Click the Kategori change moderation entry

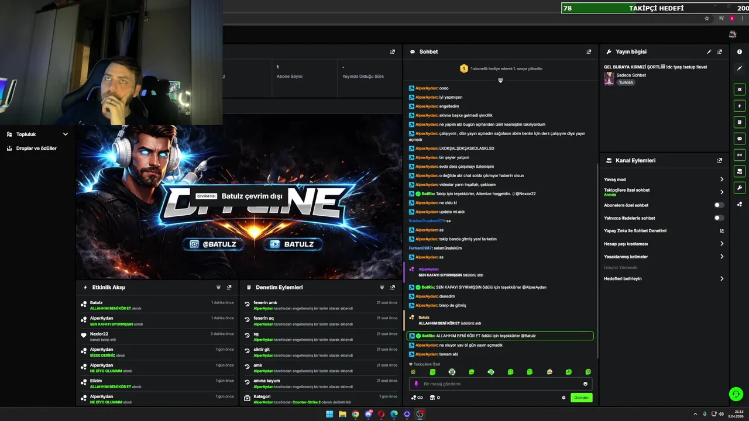[321, 399]
